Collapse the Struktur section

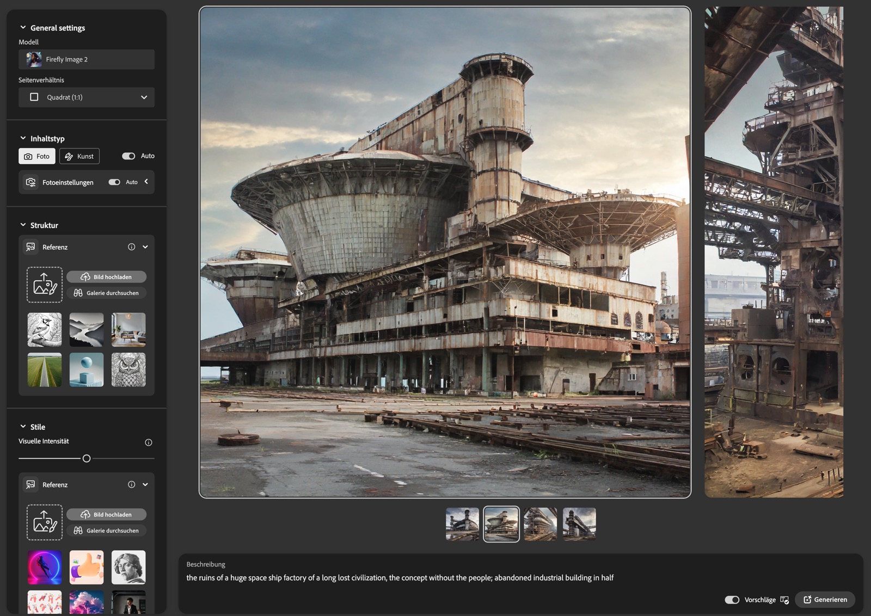(23, 225)
